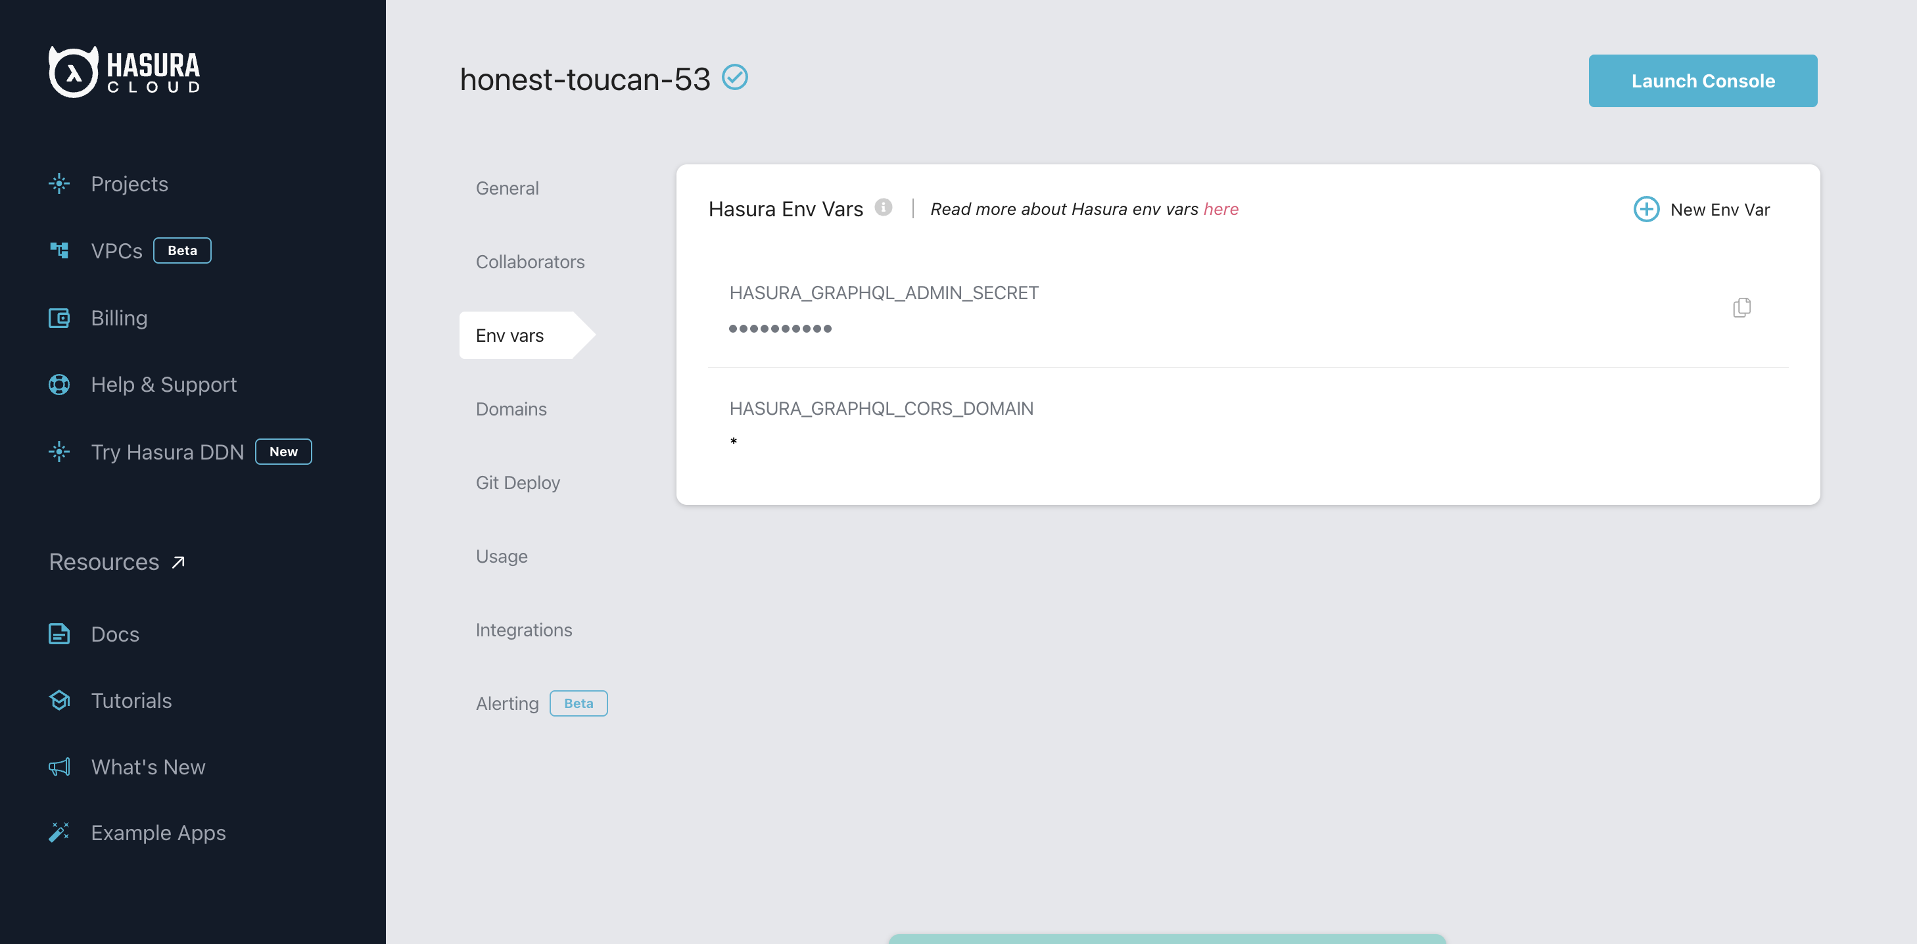The image size is (1917, 944).
Task: Add a variable with the New Env Var plus icon
Action: (x=1646, y=209)
